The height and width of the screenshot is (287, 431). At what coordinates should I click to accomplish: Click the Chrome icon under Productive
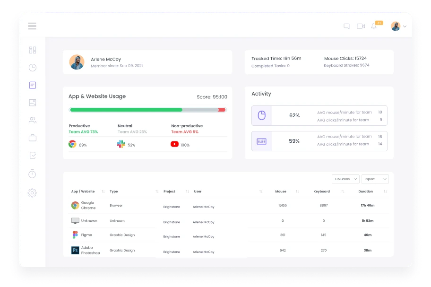click(72, 144)
